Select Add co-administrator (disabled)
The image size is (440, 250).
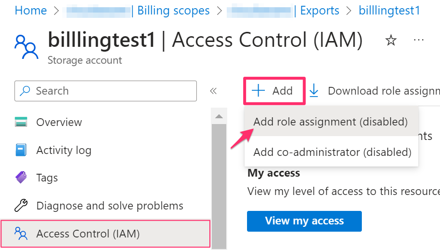tap(332, 152)
